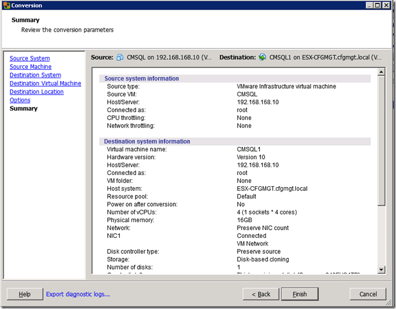The width and height of the screenshot is (396, 309).
Task: Click the summary panel scrollbar thumb
Action: click(x=381, y=141)
